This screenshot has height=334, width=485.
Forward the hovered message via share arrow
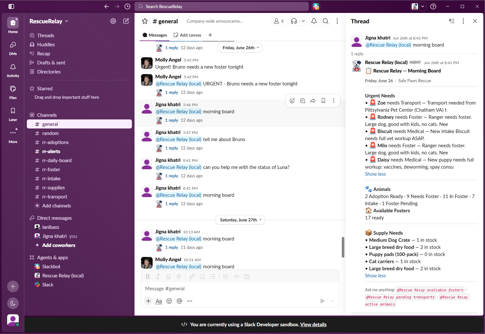(x=313, y=101)
